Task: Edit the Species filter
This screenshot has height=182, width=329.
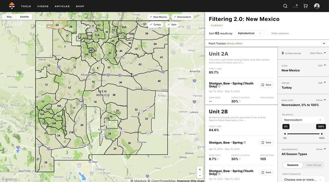Action: click(x=322, y=83)
